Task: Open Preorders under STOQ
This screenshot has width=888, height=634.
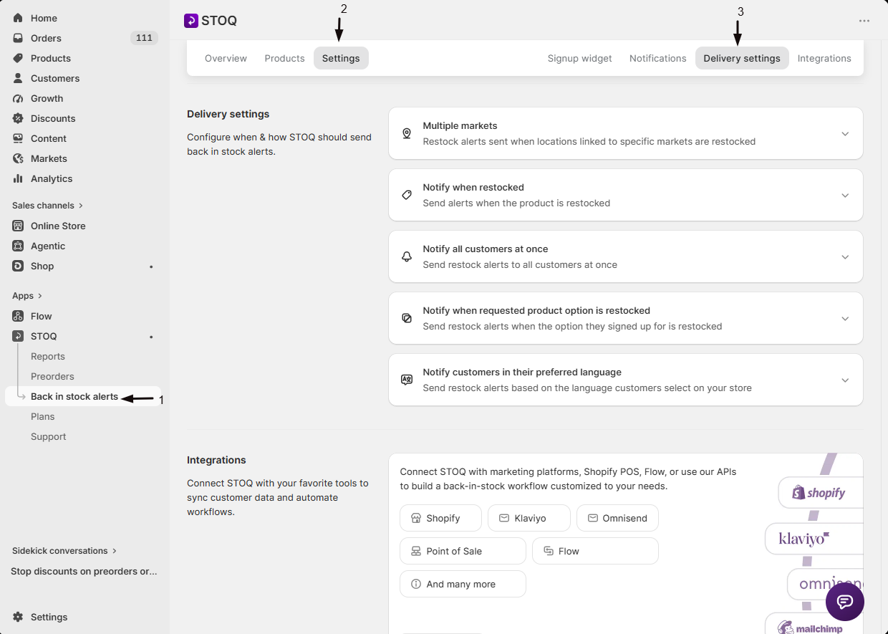Action: pyautogui.click(x=52, y=376)
